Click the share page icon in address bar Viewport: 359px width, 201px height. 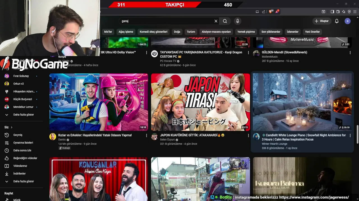point(264,11)
